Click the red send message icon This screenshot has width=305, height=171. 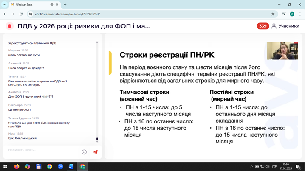point(95,151)
